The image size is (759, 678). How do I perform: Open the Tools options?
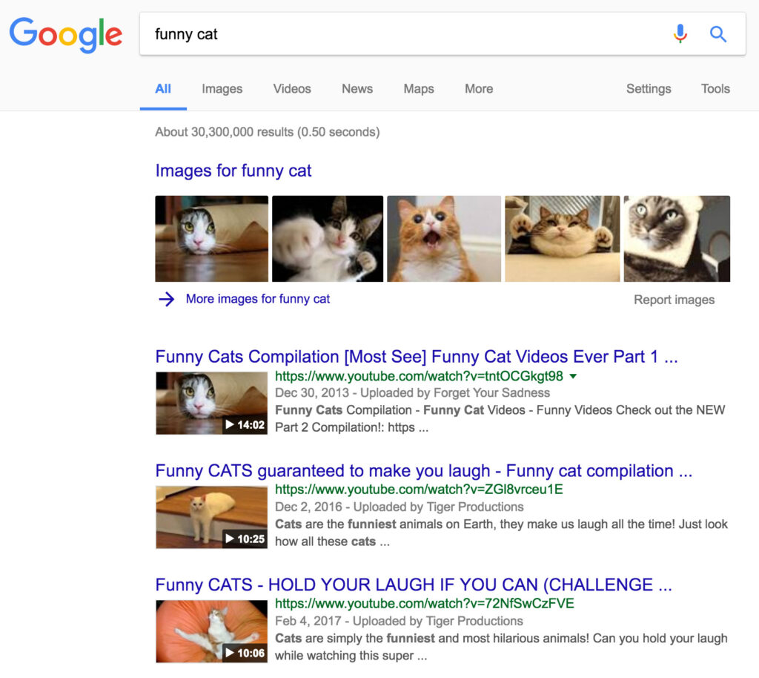[x=715, y=89]
